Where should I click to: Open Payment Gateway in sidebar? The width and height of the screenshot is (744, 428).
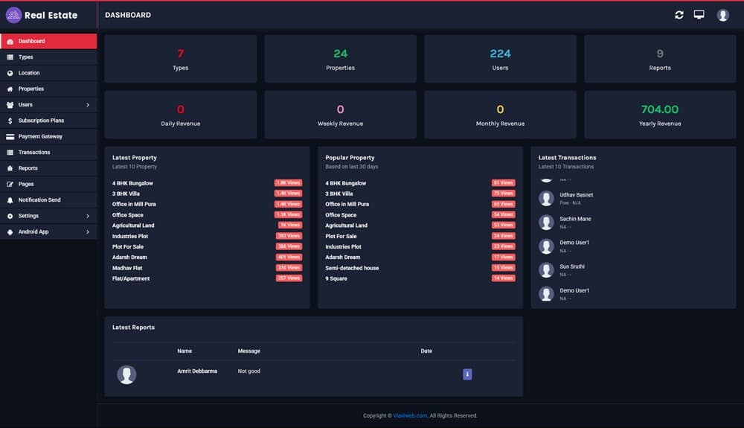[48, 137]
